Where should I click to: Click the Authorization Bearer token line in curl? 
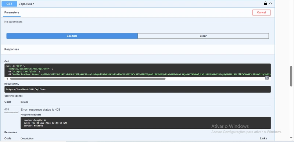(x=139, y=74)
